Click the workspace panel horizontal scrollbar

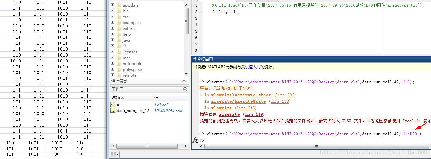[149, 146]
